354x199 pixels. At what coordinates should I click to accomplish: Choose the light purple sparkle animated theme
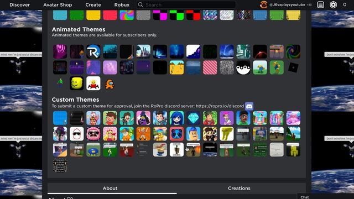point(110,67)
